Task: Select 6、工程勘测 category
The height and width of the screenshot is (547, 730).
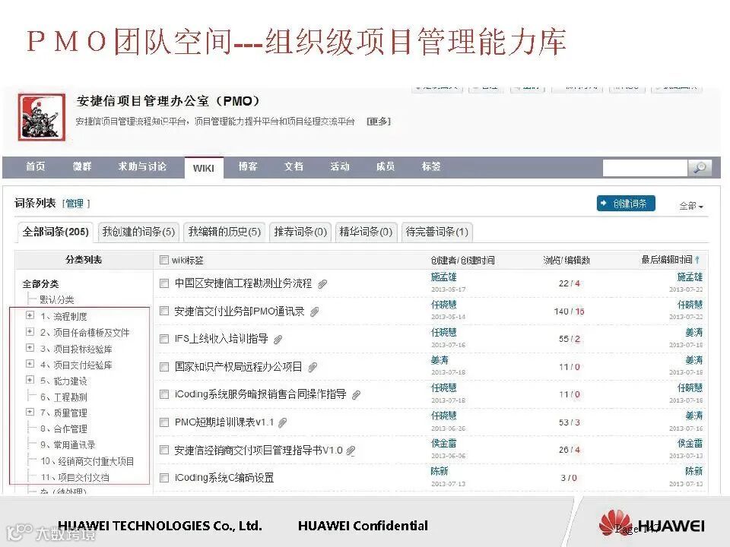Action: pyautogui.click(x=63, y=397)
